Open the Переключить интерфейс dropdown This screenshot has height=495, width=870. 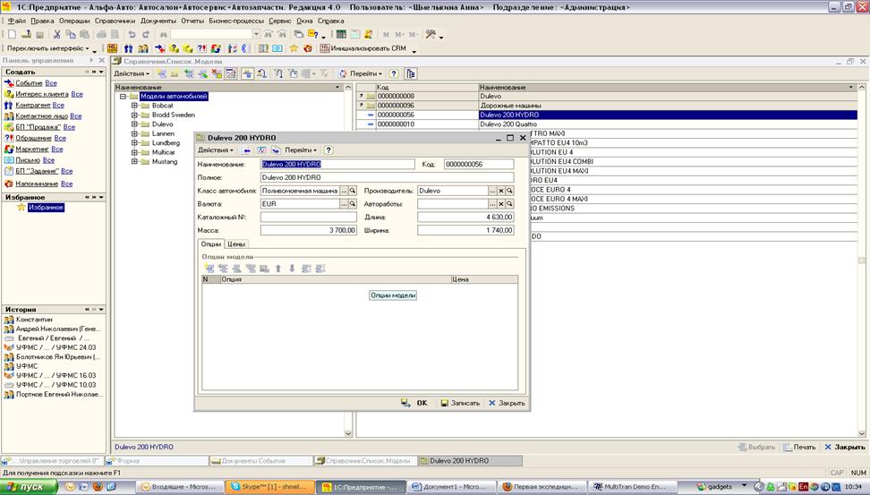click(x=47, y=48)
